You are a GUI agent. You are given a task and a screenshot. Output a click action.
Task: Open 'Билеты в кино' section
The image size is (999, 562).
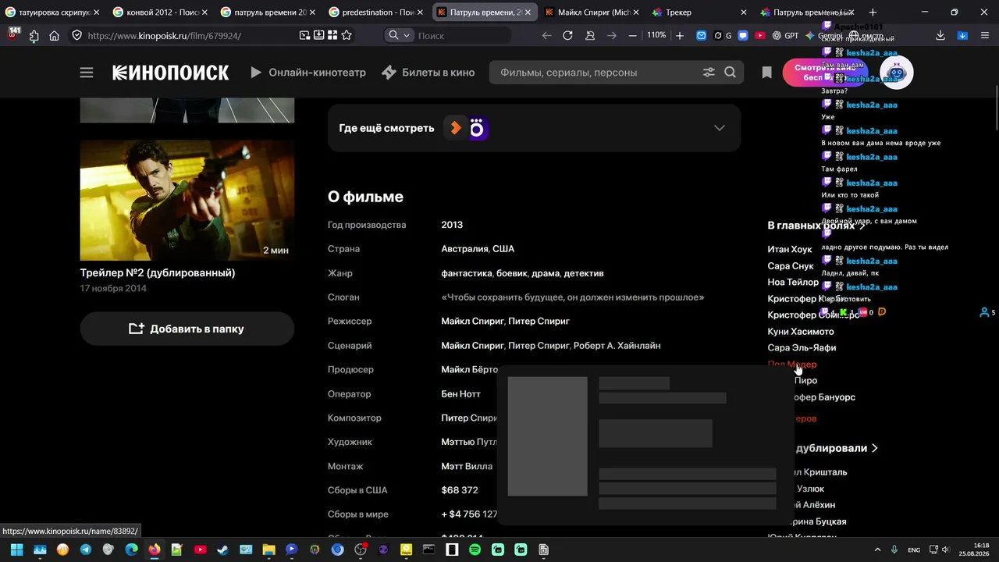point(428,73)
